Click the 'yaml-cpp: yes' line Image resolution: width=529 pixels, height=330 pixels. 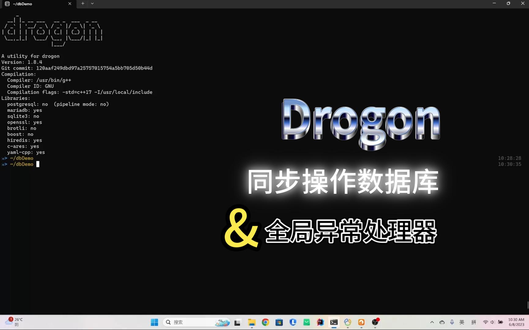[26, 152]
